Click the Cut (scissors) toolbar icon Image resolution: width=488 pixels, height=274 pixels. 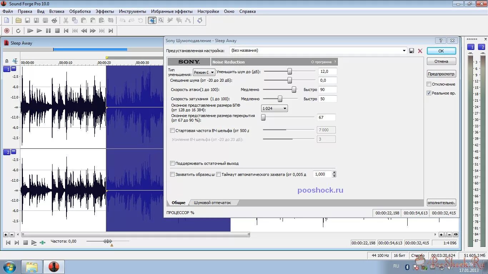tap(65, 21)
